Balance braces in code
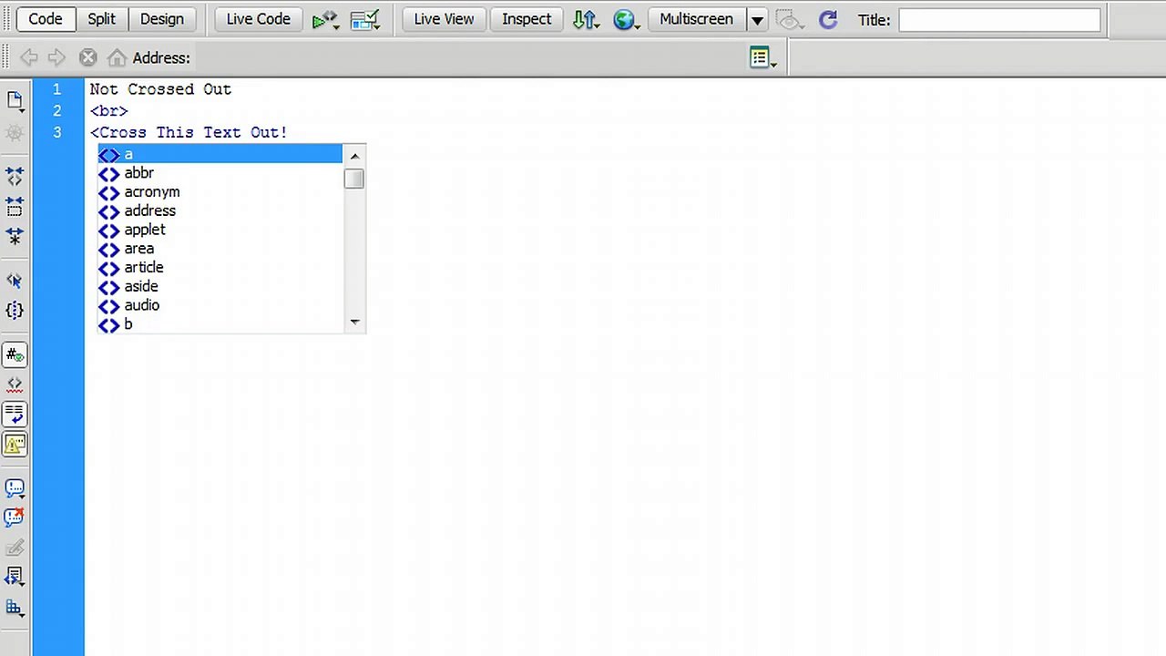The image size is (1166, 656). (15, 311)
